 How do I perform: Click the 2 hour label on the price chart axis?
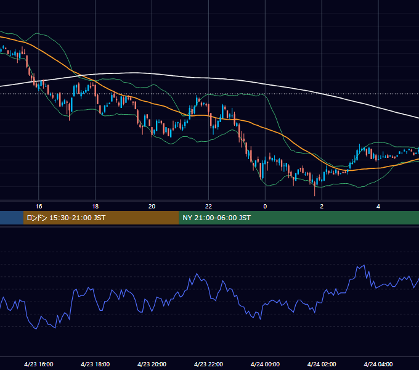pos(322,207)
